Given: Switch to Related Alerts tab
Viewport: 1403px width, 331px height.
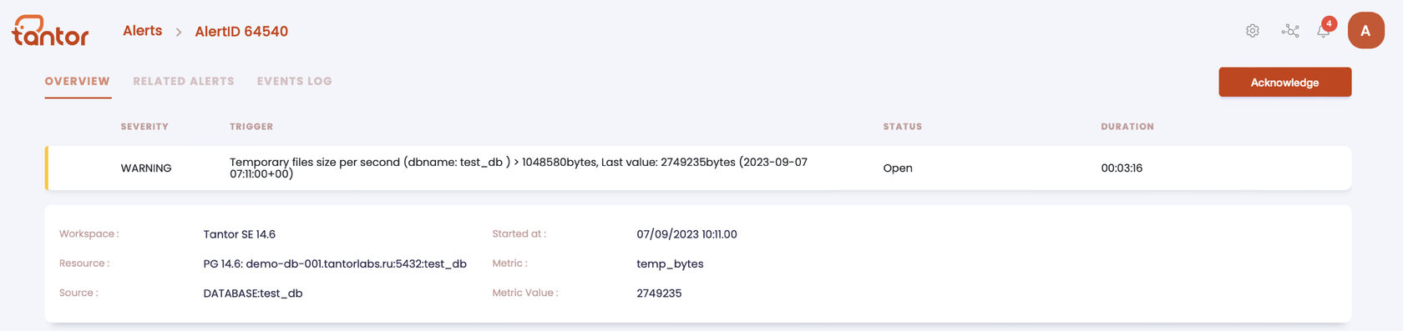Looking at the screenshot, I should pyautogui.click(x=184, y=81).
